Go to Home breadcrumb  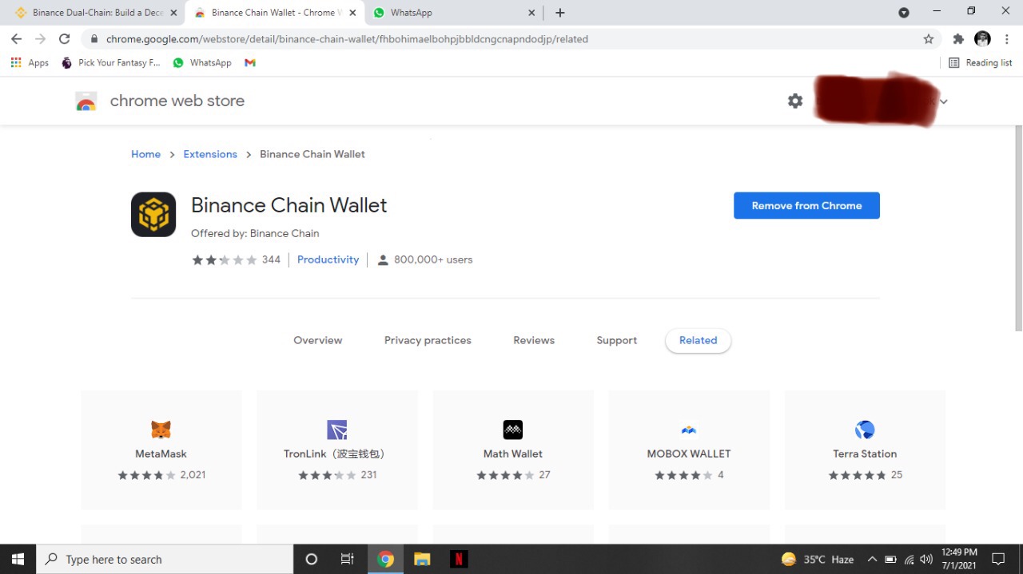point(145,154)
